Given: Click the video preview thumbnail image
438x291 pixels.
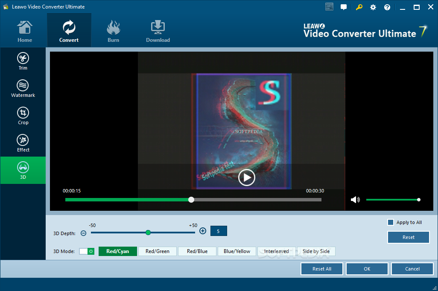Looking at the screenshot, I should [241, 131].
